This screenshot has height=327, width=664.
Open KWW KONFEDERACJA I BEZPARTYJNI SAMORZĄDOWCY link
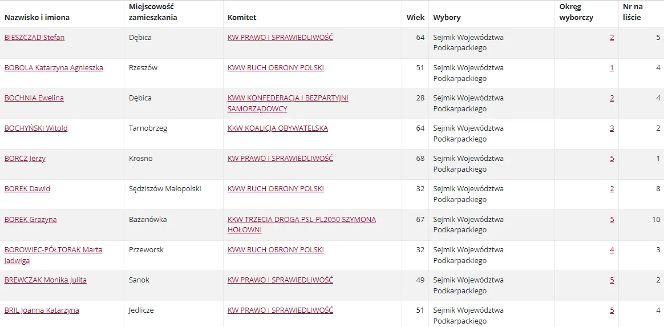(x=288, y=103)
